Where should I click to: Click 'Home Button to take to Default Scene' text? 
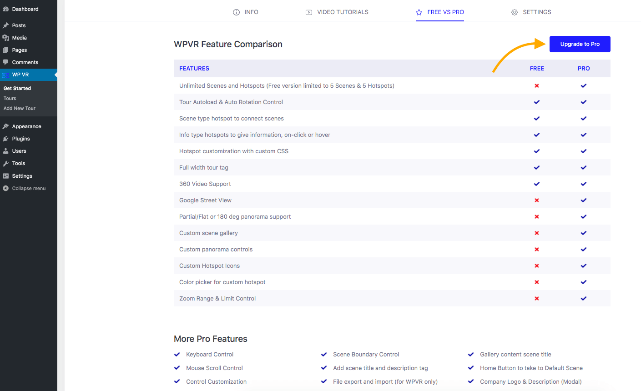pyautogui.click(x=531, y=368)
